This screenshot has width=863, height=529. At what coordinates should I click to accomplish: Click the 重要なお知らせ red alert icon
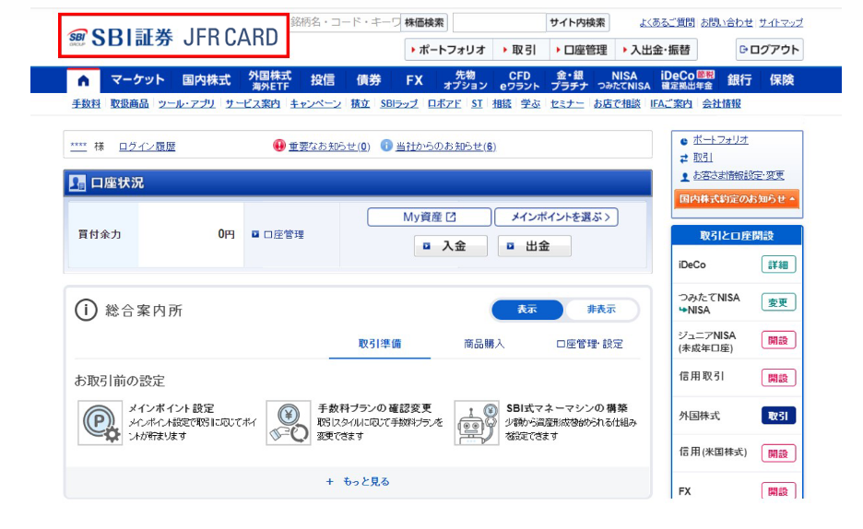[279, 146]
